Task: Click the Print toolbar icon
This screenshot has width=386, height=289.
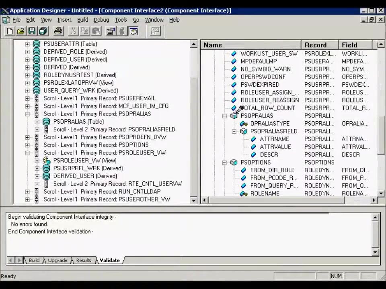Action: [58, 31]
